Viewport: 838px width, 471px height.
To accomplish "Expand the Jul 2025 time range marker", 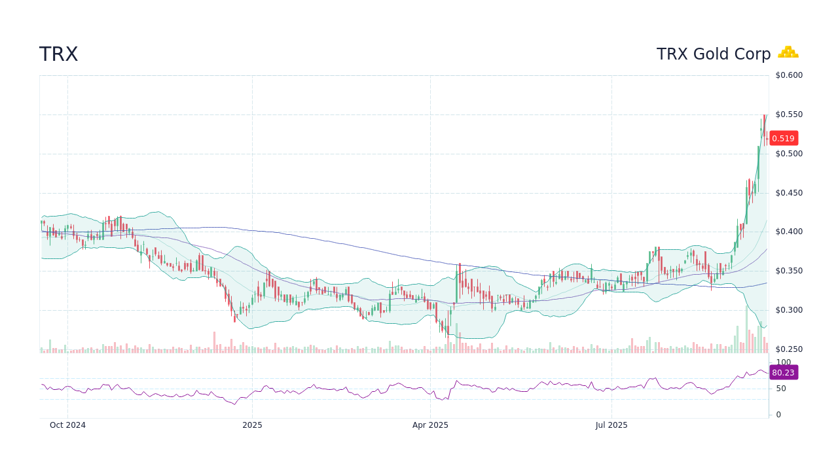I will (611, 425).
